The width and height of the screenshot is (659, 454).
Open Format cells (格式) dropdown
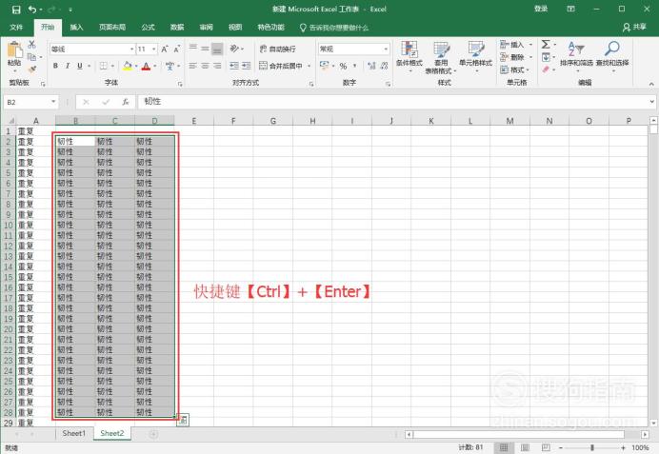coord(515,69)
